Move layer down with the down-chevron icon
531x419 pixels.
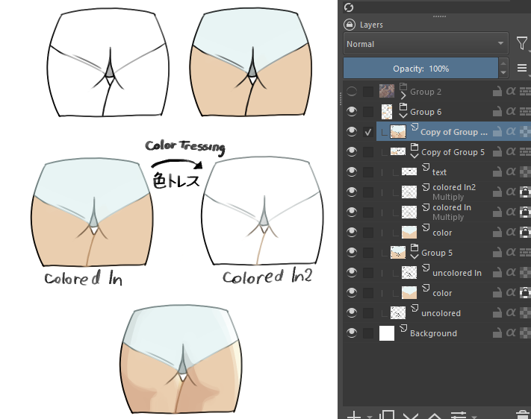point(411,415)
